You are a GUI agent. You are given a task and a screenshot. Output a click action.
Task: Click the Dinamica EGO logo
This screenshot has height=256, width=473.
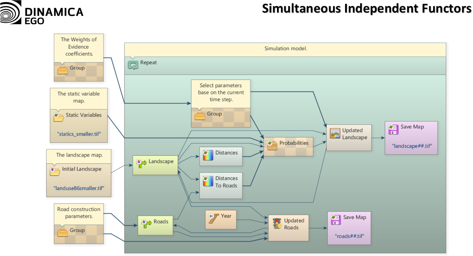click(x=42, y=13)
